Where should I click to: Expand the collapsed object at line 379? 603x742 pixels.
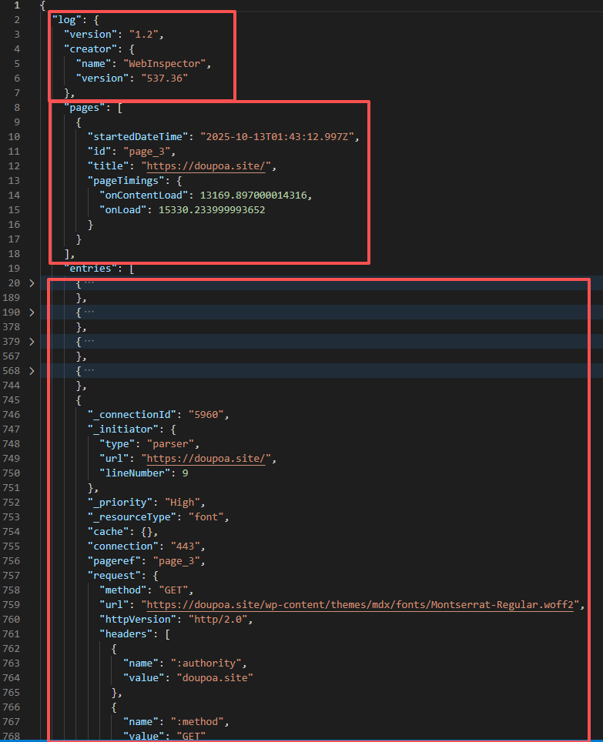pyautogui.click(x=32, y=341)
